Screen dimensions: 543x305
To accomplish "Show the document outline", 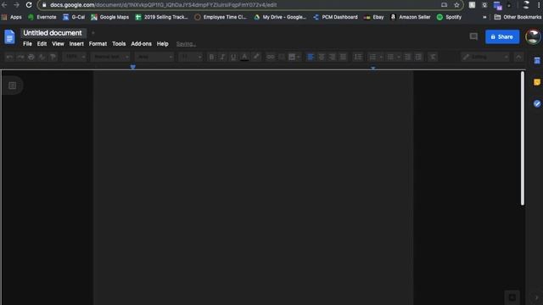I will tap(13, 86).
